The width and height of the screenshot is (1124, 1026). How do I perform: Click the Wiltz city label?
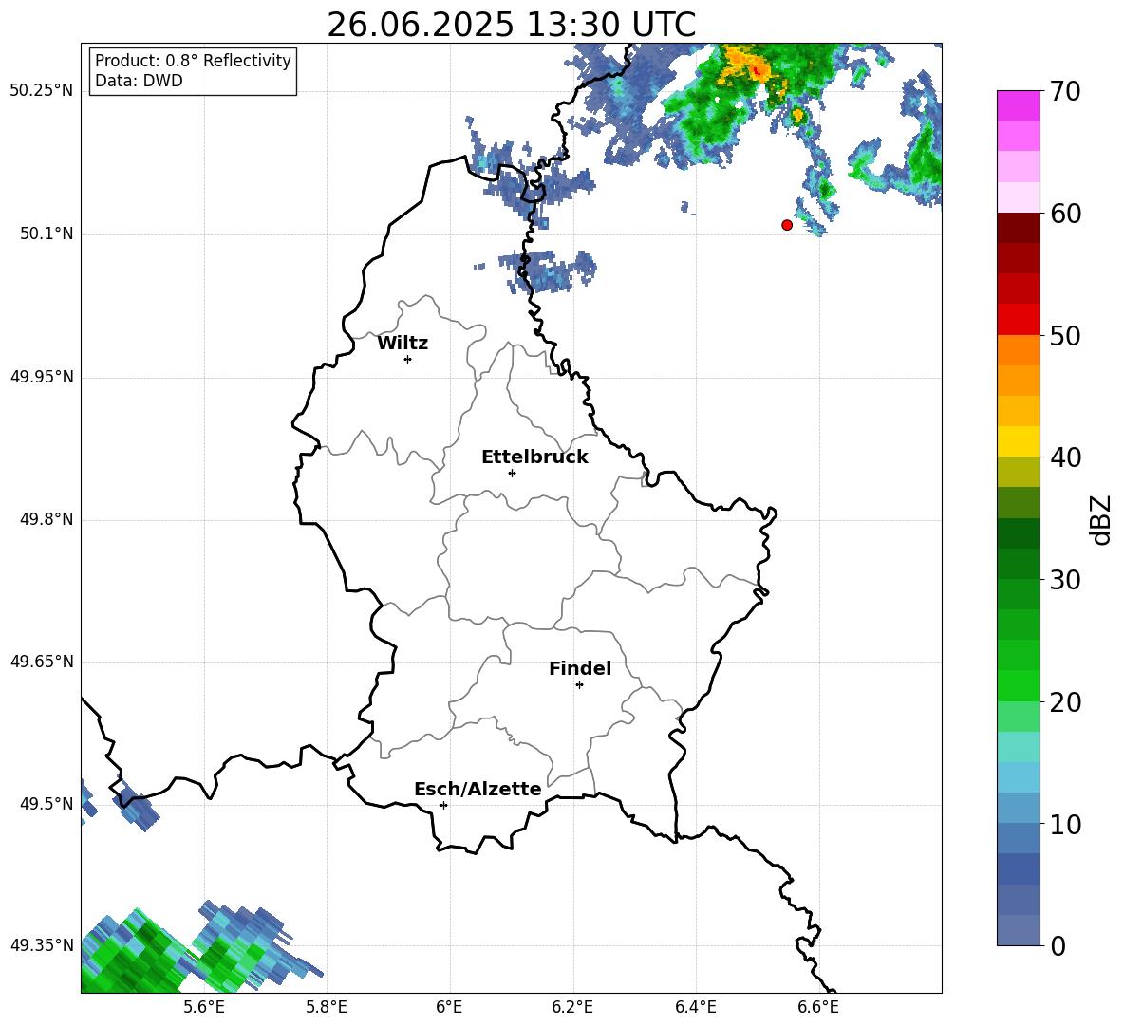click(x=403, y=344)
